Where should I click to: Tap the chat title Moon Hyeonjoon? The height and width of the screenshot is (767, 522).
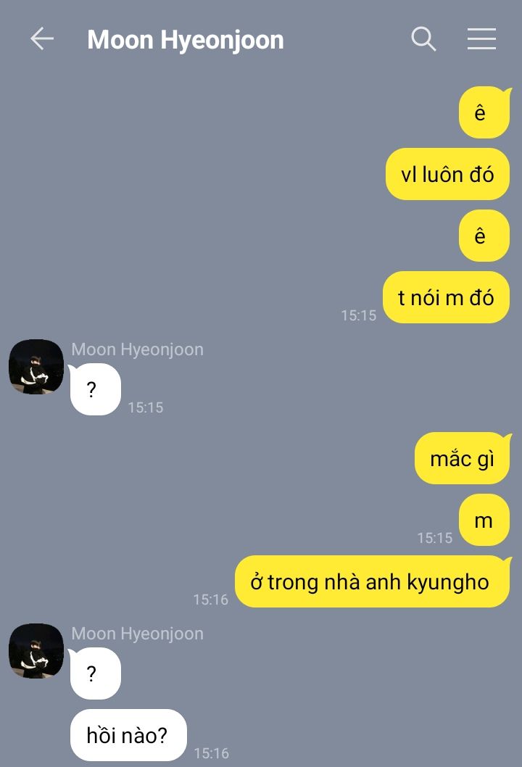186,40
